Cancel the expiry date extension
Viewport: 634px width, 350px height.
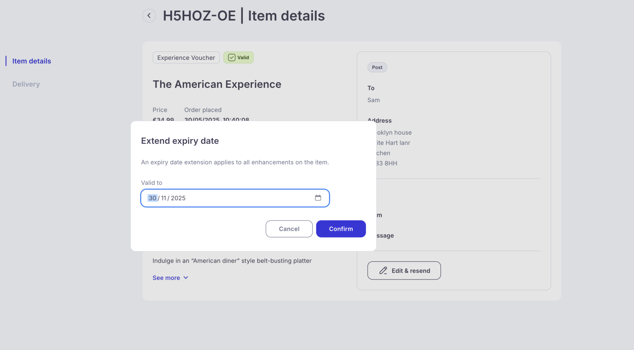(x=289, y=229)
